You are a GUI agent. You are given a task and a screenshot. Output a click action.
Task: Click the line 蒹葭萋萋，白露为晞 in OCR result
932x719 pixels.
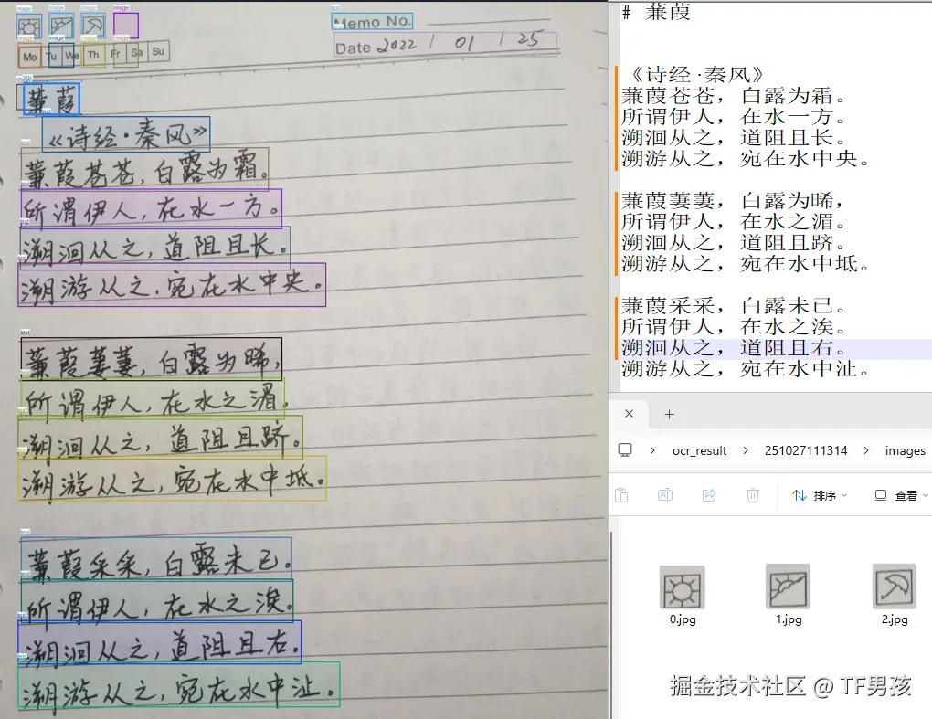tap(733, 201)
